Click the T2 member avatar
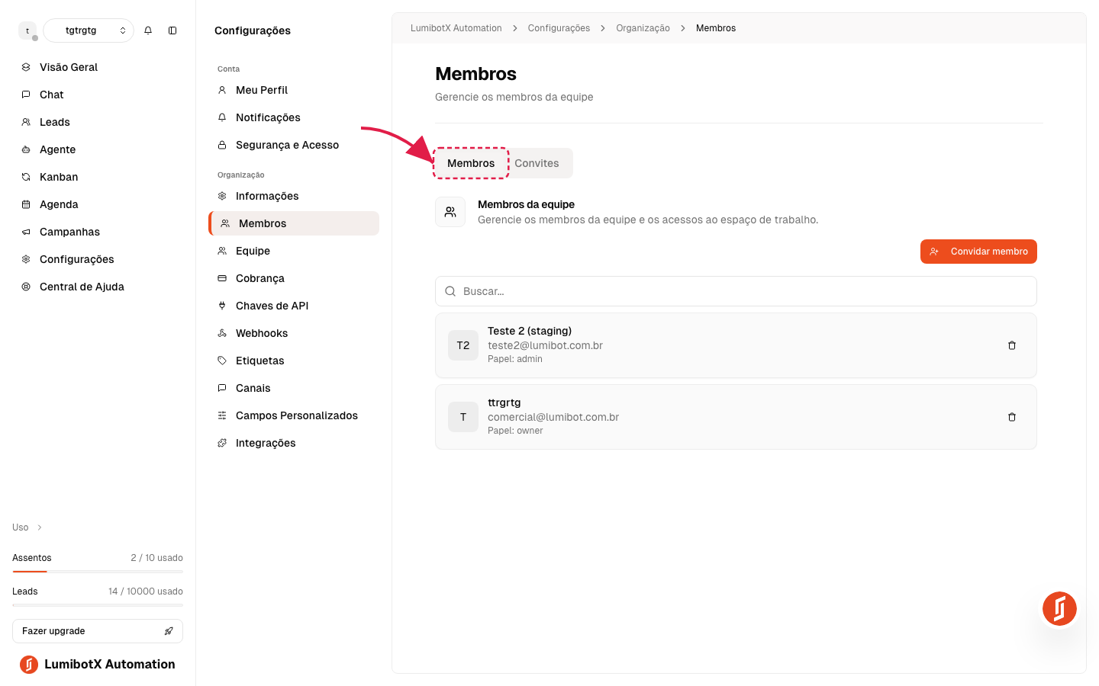 coord(463,345)
